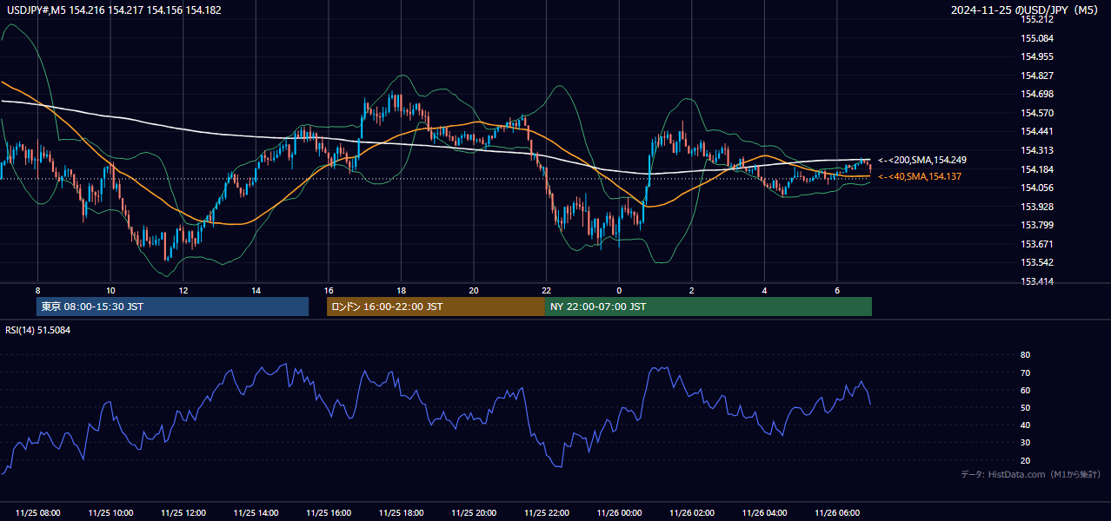Screen dimensions: 1111x521
Task: Click price level 153.799 on the axis
Action: [x=1037, y=225]
